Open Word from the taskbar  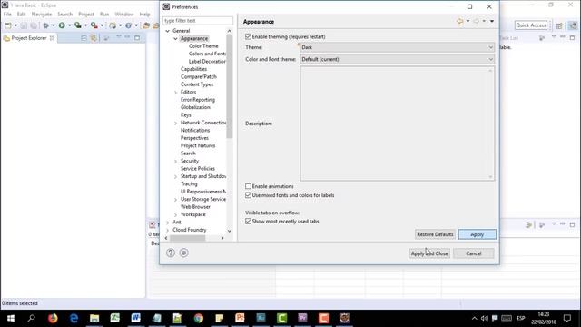point(135,318)
